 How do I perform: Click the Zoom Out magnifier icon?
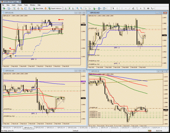tap(81, 8)
